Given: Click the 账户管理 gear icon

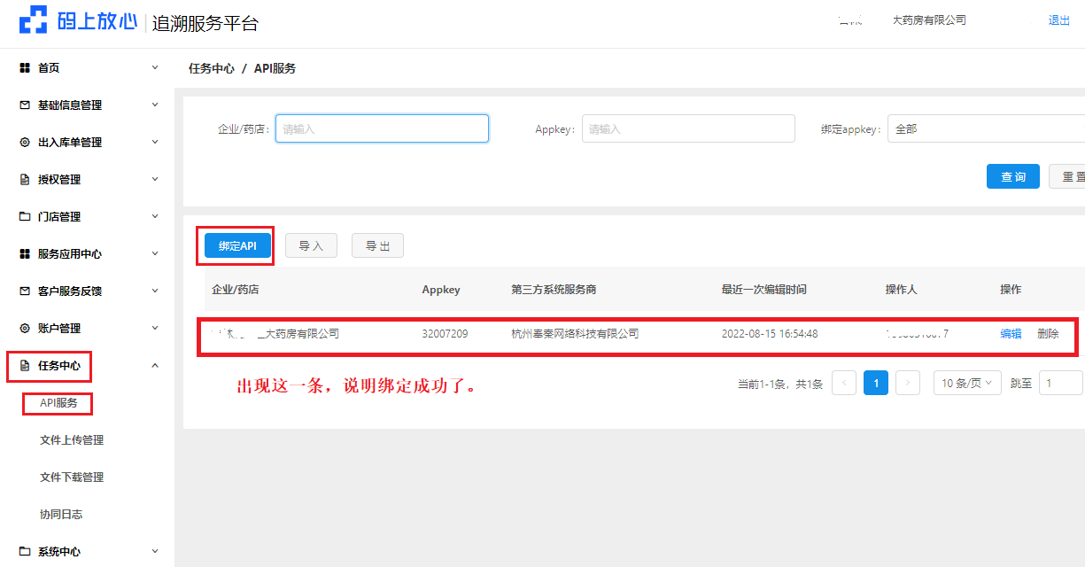Looking at the screenshot, I should point(25,329).
